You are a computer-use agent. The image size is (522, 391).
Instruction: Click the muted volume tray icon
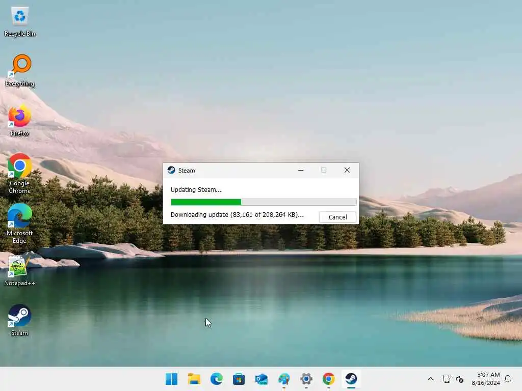coord(460,379)
